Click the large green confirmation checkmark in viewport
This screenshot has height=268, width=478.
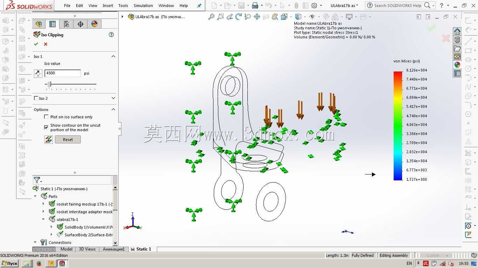(431, 28)
